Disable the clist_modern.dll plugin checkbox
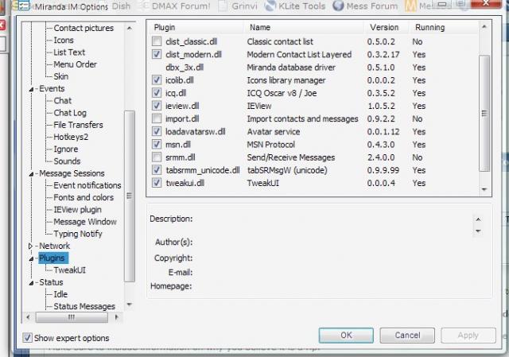Viewport: 509px width, 357px height. (x=157, y=54)
